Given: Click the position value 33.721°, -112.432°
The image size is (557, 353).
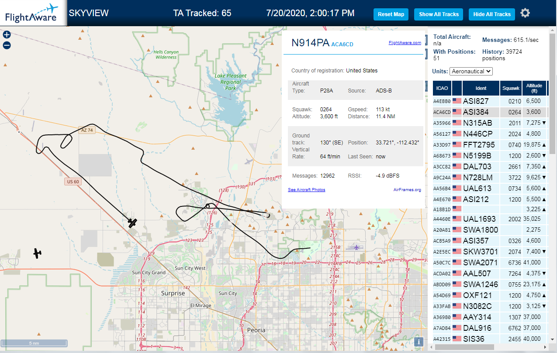Looking at the screenshot, I should point(398,143).
